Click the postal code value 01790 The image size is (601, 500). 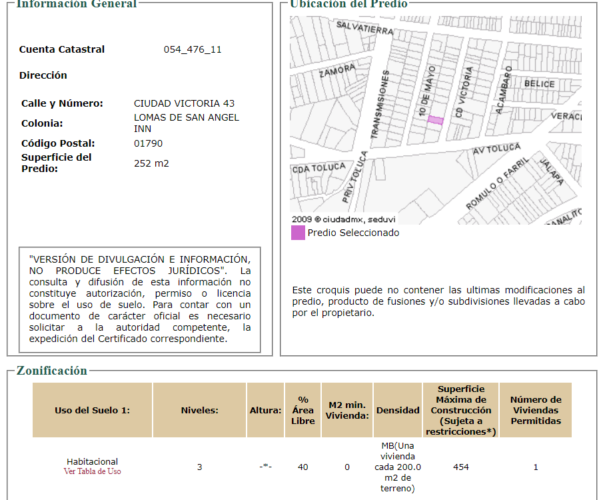point(149,143)
